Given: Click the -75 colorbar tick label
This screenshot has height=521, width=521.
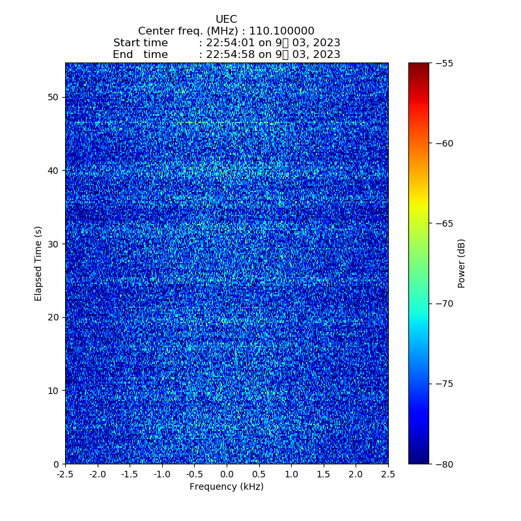Looking at the screenshot, I should click(x=444, y=384).
